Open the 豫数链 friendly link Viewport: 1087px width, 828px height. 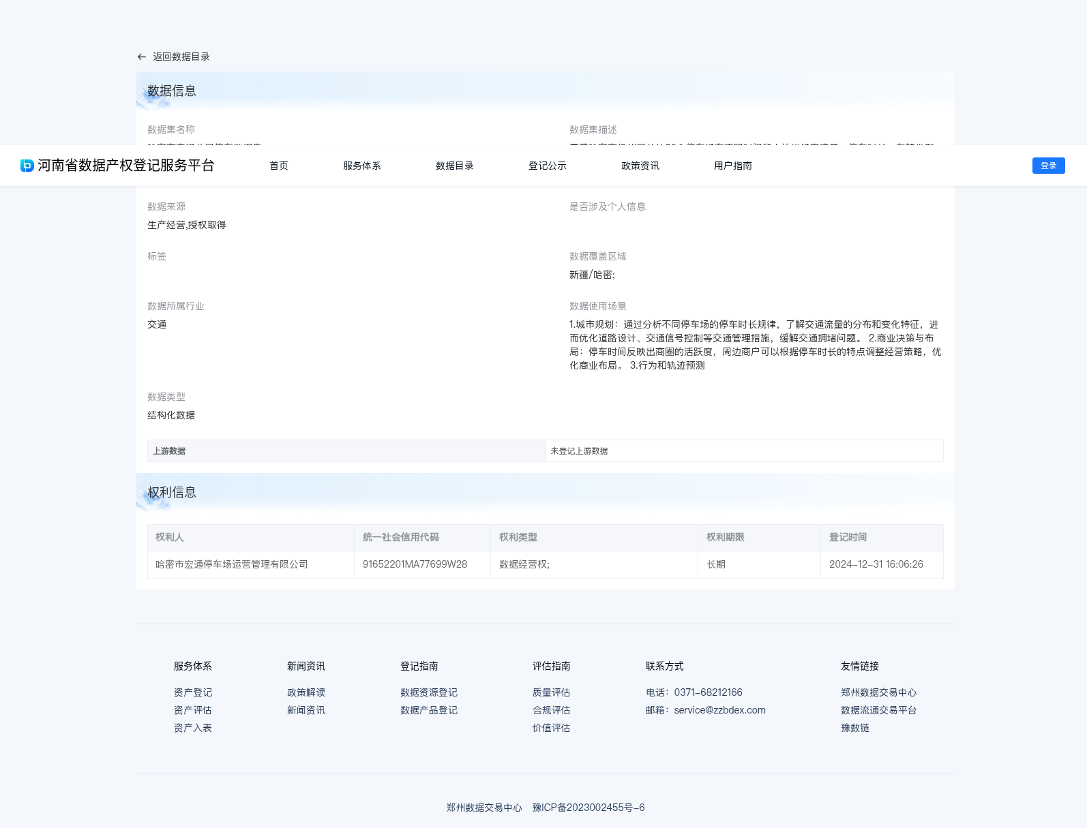point(855,728)
